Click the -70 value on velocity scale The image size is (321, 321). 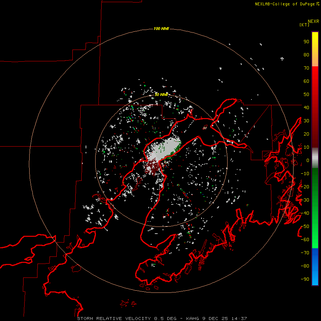point(305,253)
